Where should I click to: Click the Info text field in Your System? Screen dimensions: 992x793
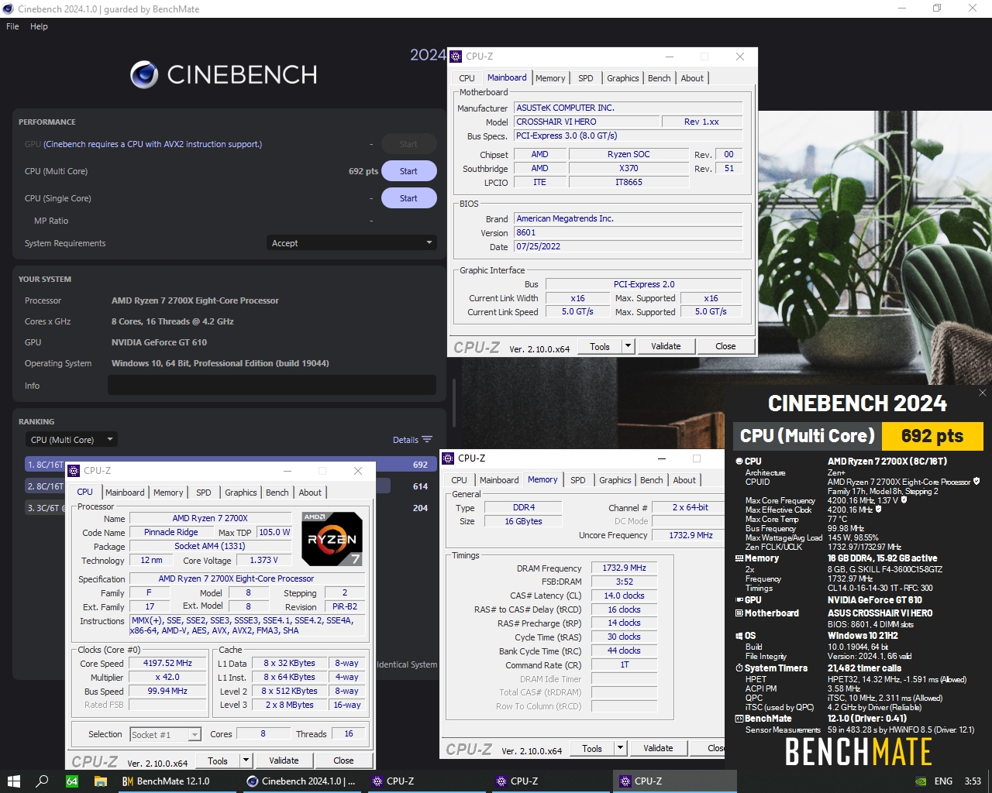(x=272, y=385)
